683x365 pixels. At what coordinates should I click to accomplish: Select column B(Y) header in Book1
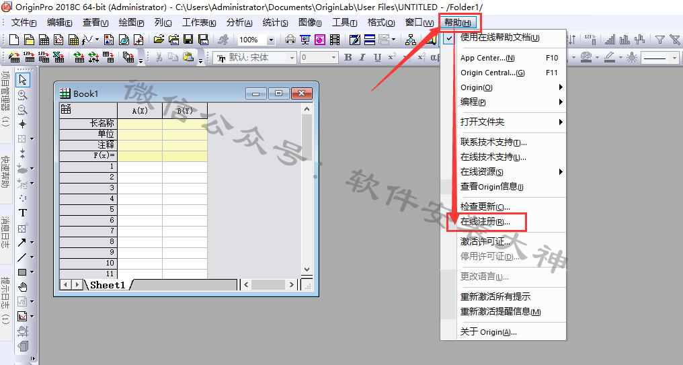(x=185, y=111)
